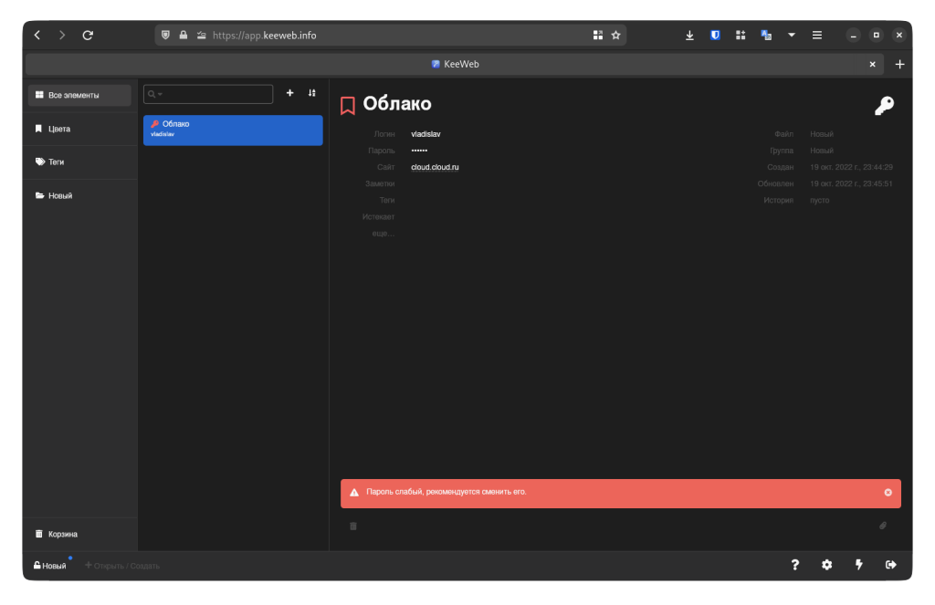Open cloud.cloud.ru website link
Image resolution: width=935 pixels, height=605 pixels.
(x=435, y=168)
